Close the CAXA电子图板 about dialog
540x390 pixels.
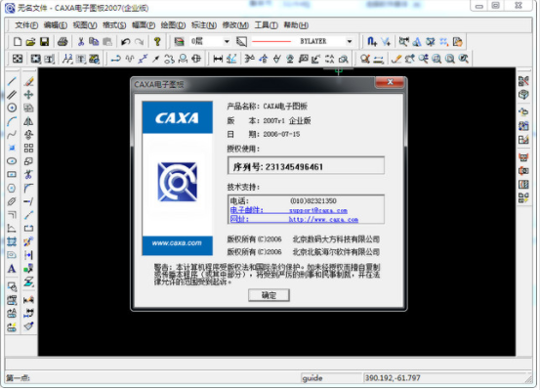click(390, 82)
